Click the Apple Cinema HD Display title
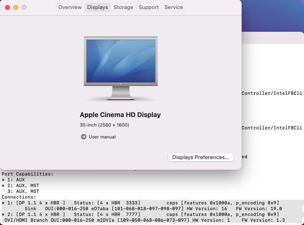 (120, 115)
